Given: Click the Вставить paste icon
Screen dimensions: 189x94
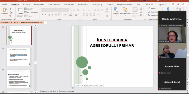Looking at the screenshot, I should point(5,10).
